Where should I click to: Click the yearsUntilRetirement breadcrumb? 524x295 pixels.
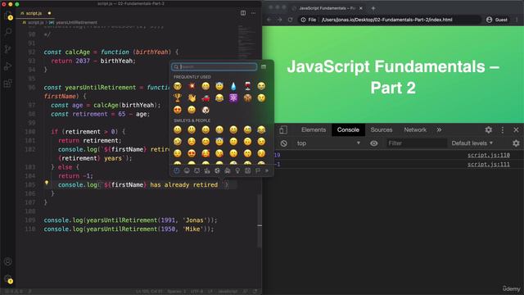tap(76, 22)
